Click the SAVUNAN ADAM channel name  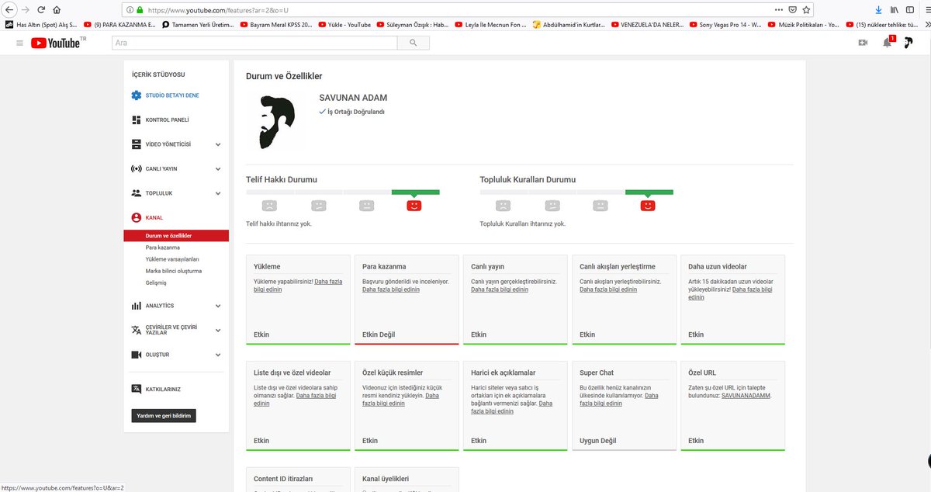point(353,98)
